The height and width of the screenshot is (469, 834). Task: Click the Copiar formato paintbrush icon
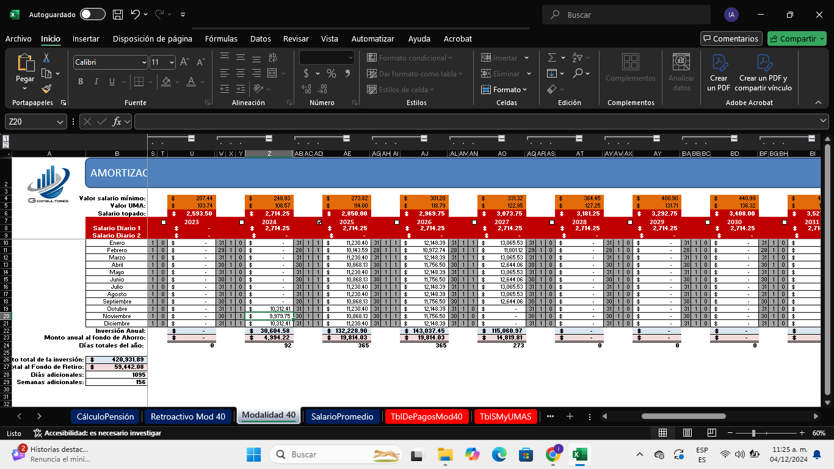[46, 89]
